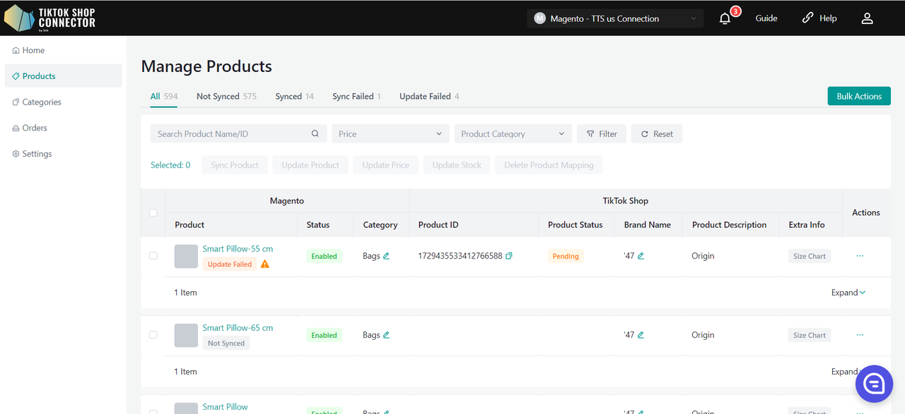Edit category pencil for Smart Pillow-55 cm
905x414 pixels.
tap(386, 256)
